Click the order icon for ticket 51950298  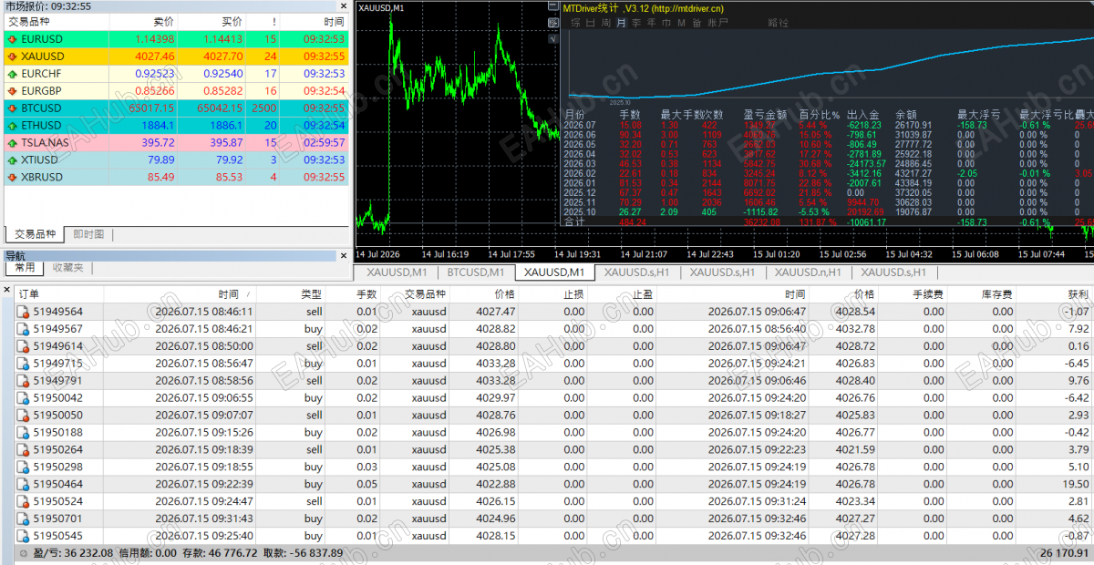(x=24, y=467)
